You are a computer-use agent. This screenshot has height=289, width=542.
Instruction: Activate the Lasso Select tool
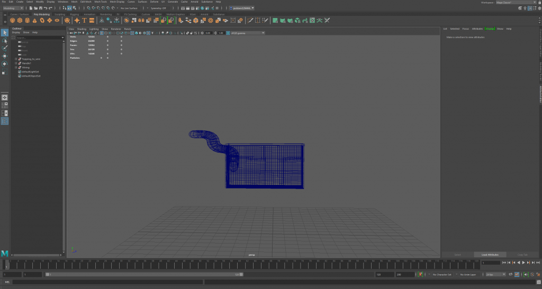pos(5,40)
